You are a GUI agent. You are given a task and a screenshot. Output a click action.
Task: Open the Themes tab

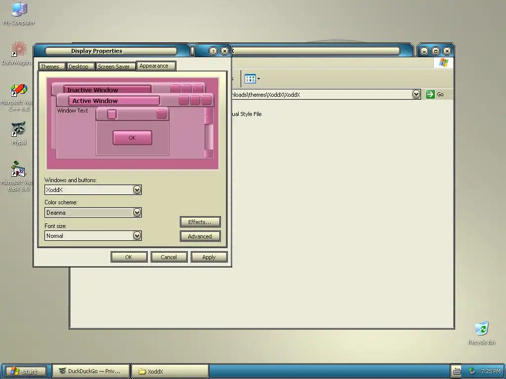(51, 67)
